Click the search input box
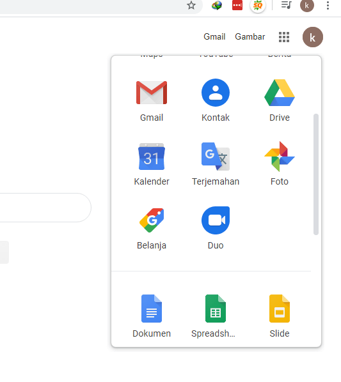The width and height of the screenshot is (341, 382). coord(45,208)
